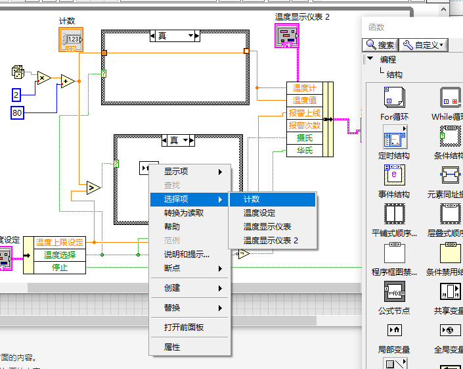
Task: Open 属性 from context menu
Action: tap(189, 347)
